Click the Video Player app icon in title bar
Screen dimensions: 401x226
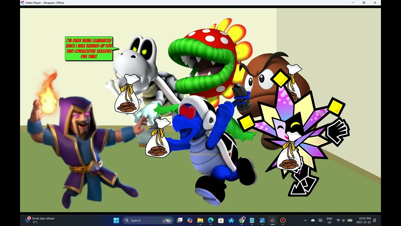22,3
